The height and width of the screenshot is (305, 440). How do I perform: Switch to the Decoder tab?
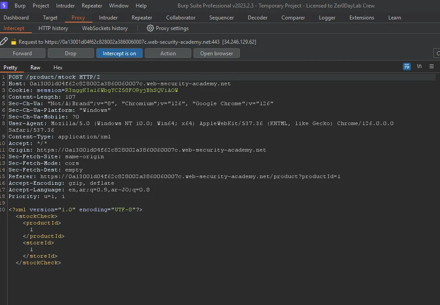[257, 17]
